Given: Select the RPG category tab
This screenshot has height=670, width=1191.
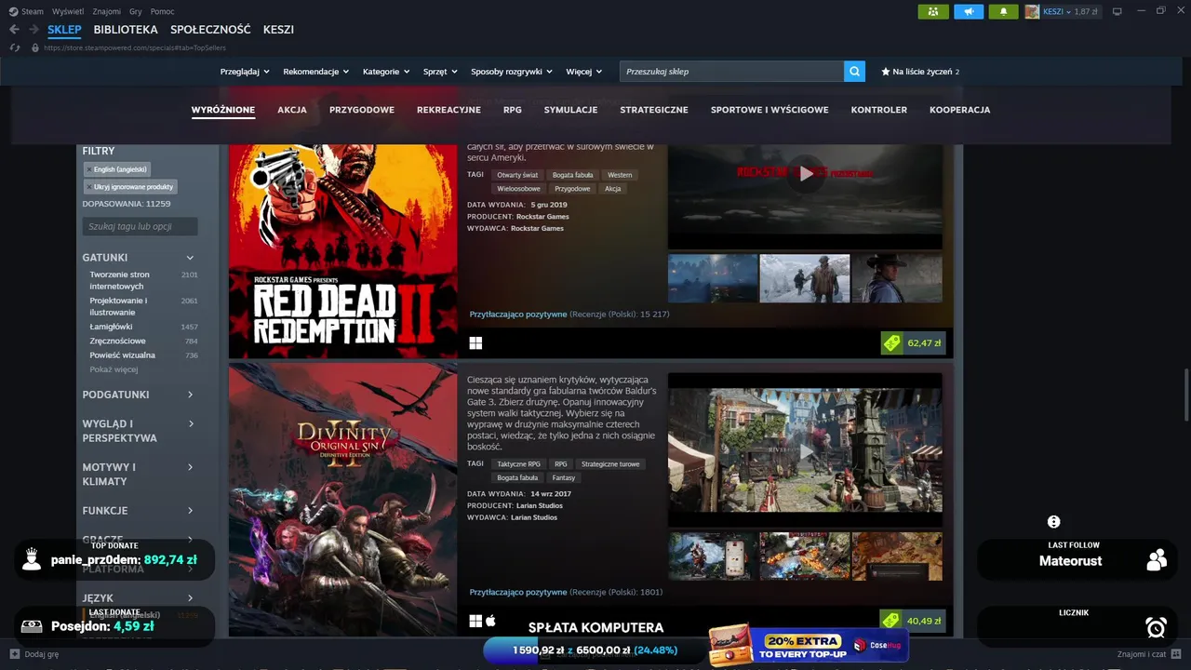Looking at the screenshot, I should click(513, 110).
